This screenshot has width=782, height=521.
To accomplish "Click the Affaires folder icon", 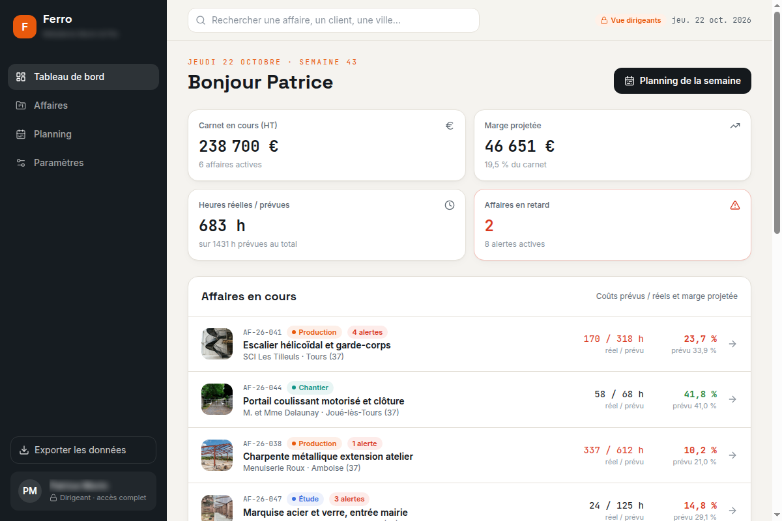I will pos(21,106).
